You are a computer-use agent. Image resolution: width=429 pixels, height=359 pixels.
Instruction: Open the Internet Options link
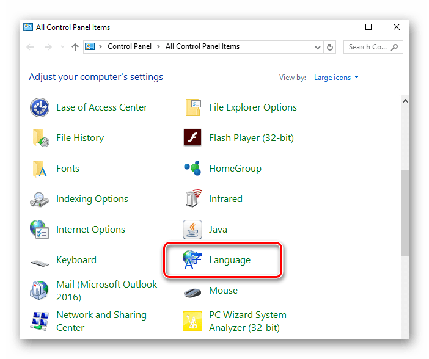click(x=90, y=230)
